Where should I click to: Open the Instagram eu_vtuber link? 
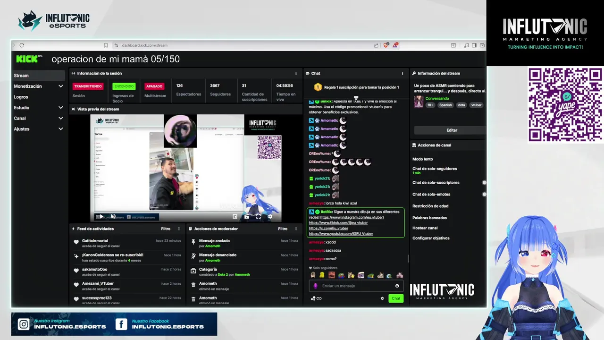pyautogui.click(x=352, y=217)
